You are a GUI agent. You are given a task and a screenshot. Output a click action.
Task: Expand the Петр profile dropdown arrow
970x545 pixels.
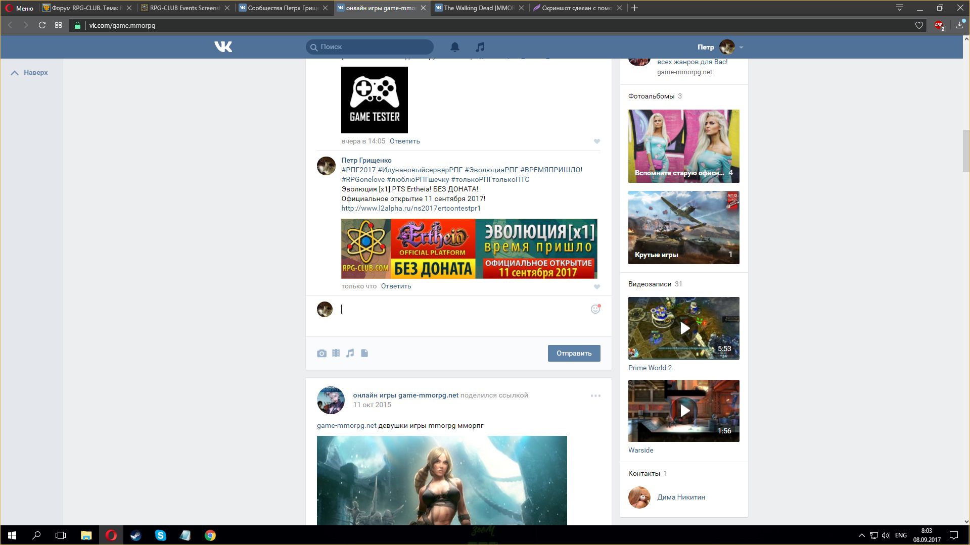(741, 47)
